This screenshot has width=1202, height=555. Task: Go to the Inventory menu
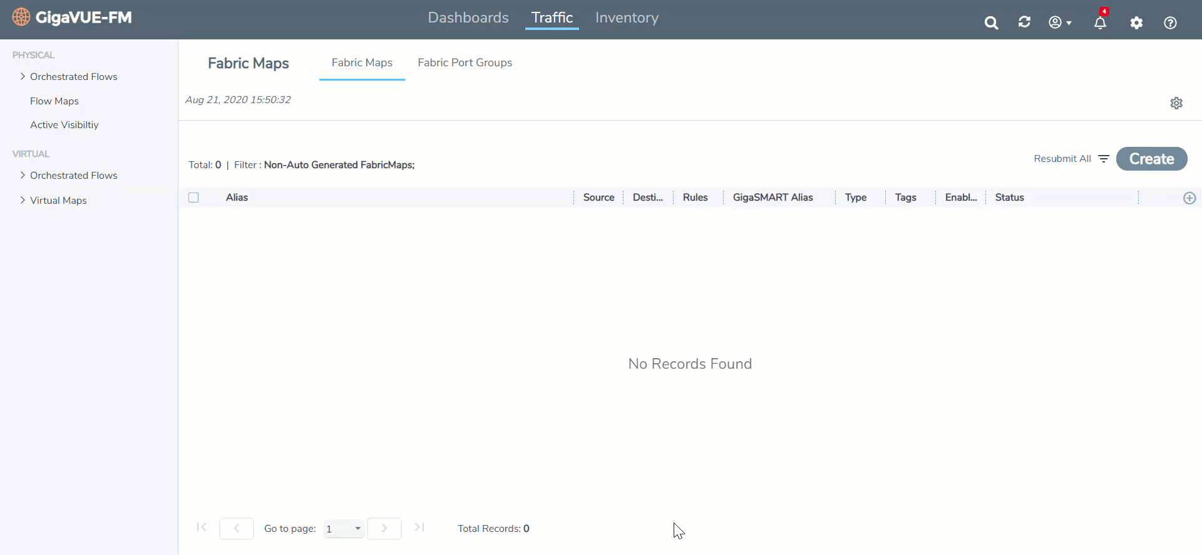[x=627, y=18]
